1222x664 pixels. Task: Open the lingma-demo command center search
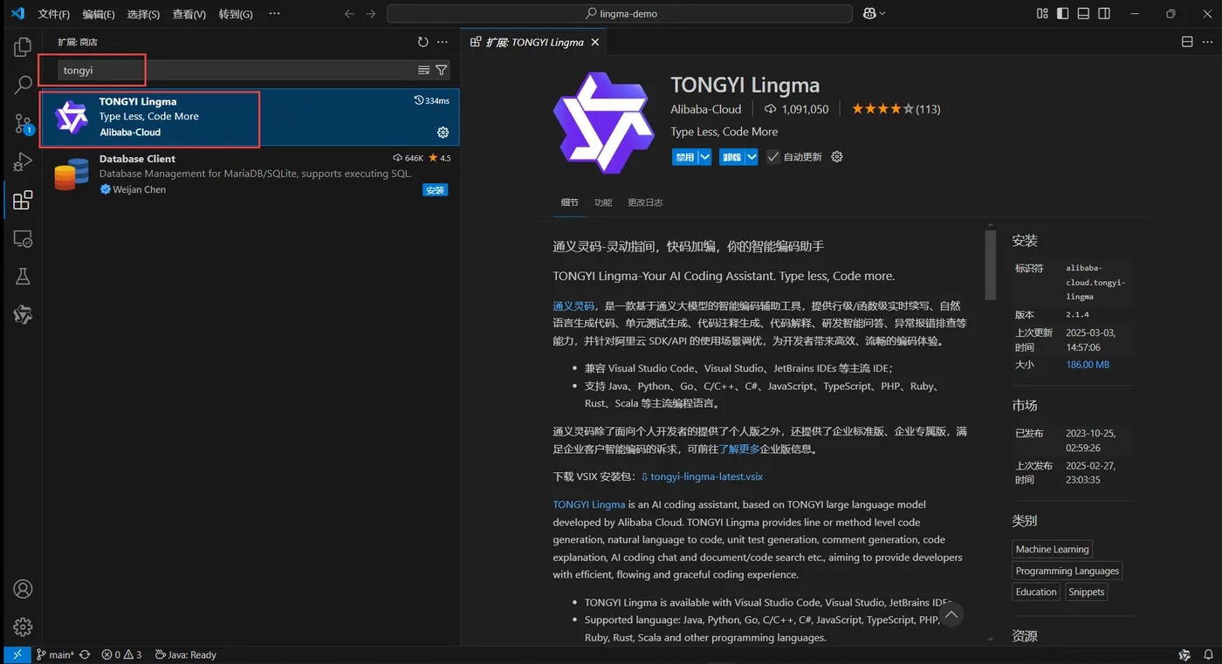(x=620, y=14)
